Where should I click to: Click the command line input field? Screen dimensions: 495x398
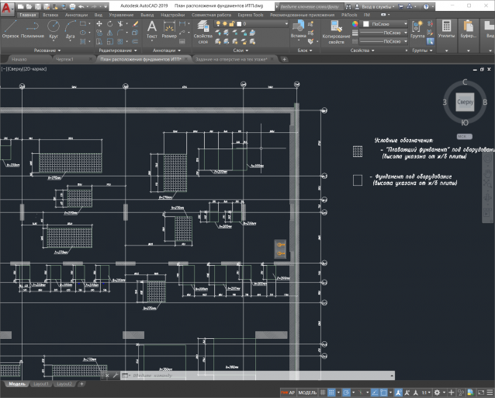pos(259,375)
